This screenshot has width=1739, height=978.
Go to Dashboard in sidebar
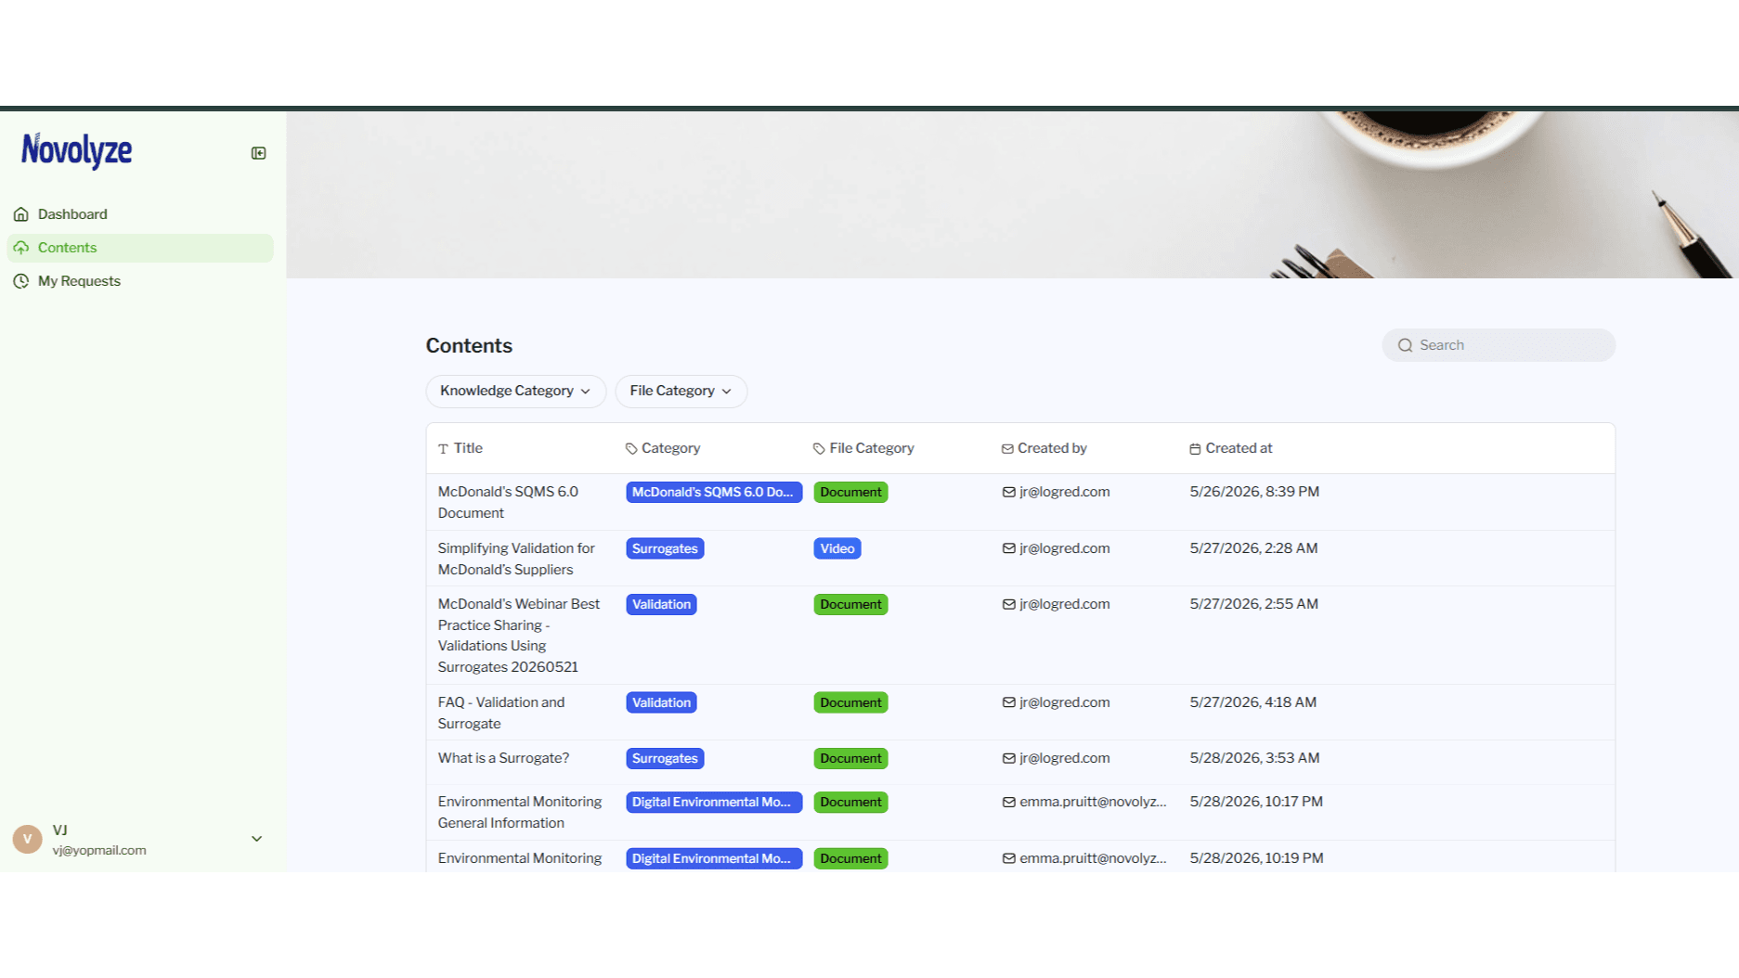point(140,214)
